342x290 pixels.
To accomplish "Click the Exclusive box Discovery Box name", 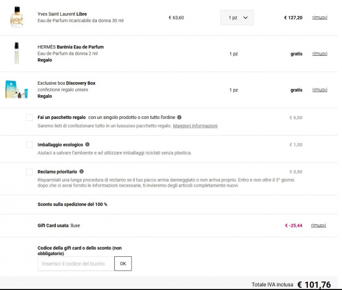I will (x=66, y=83).
